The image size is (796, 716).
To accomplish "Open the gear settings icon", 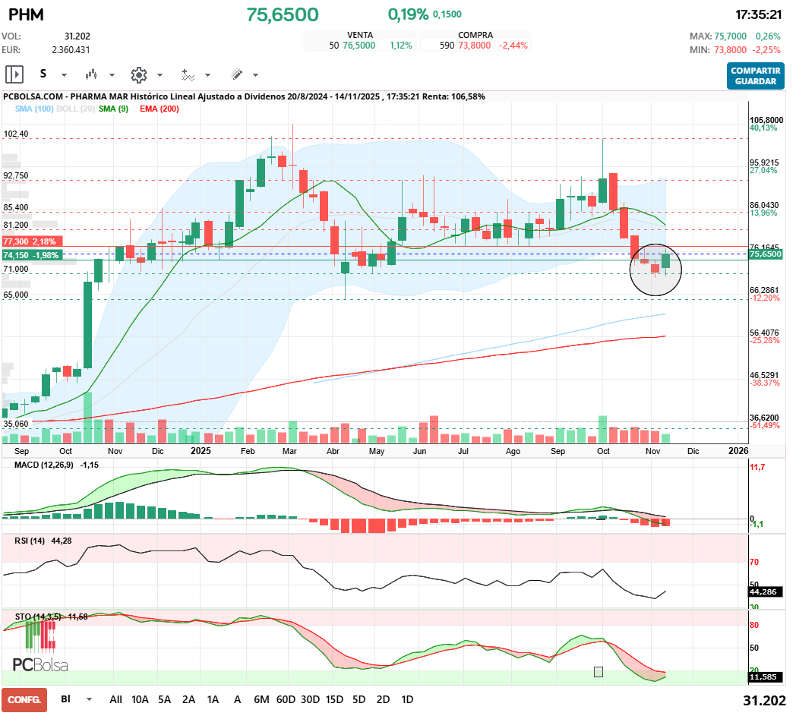I will pos(138,74).
